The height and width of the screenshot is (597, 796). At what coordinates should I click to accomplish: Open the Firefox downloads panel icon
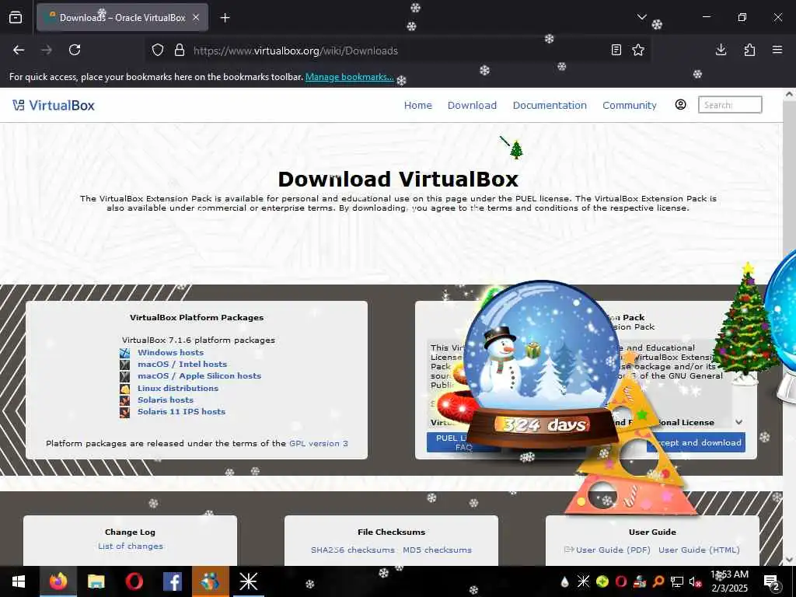point(721,50)
